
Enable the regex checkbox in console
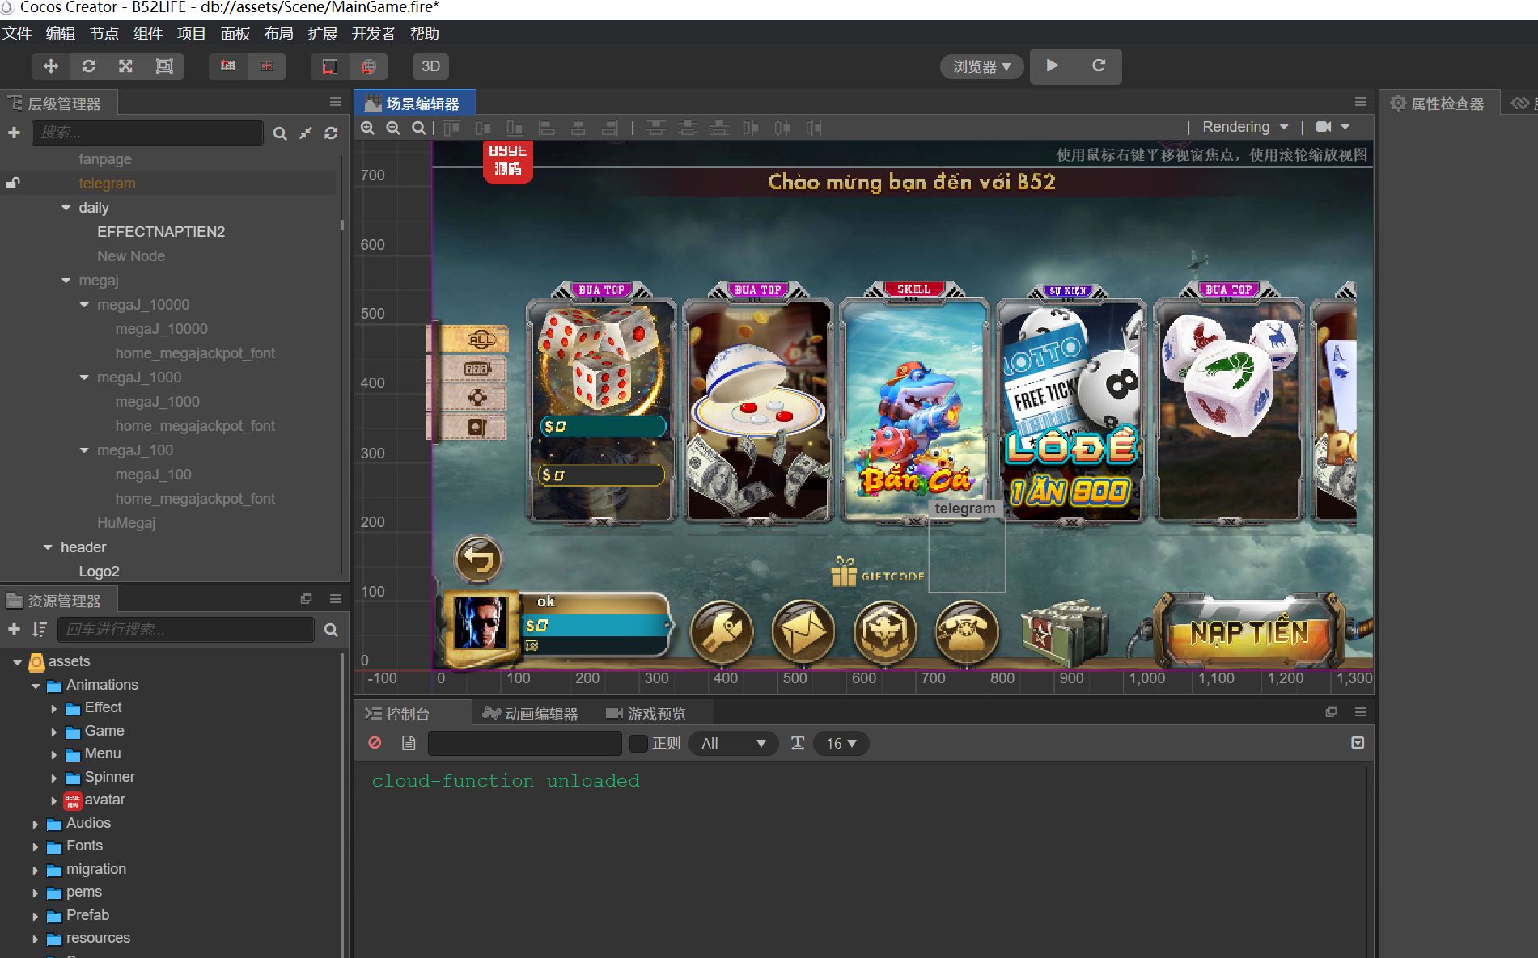pyautogui.click(x=638, y=743)
